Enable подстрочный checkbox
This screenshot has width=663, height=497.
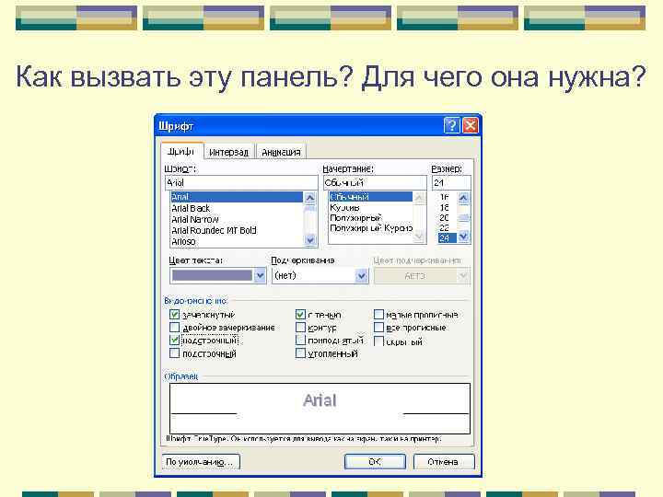174,353
